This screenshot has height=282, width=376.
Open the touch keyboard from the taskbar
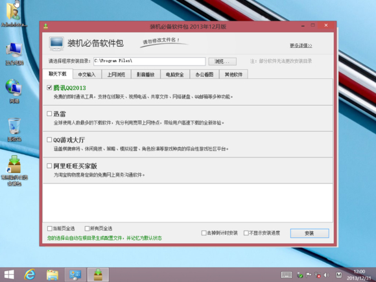point(287,275)
